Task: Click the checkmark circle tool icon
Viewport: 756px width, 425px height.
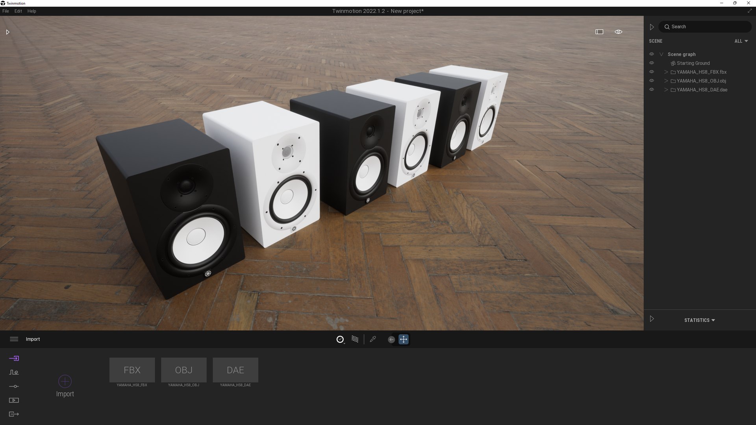Action: click(340, 339)
